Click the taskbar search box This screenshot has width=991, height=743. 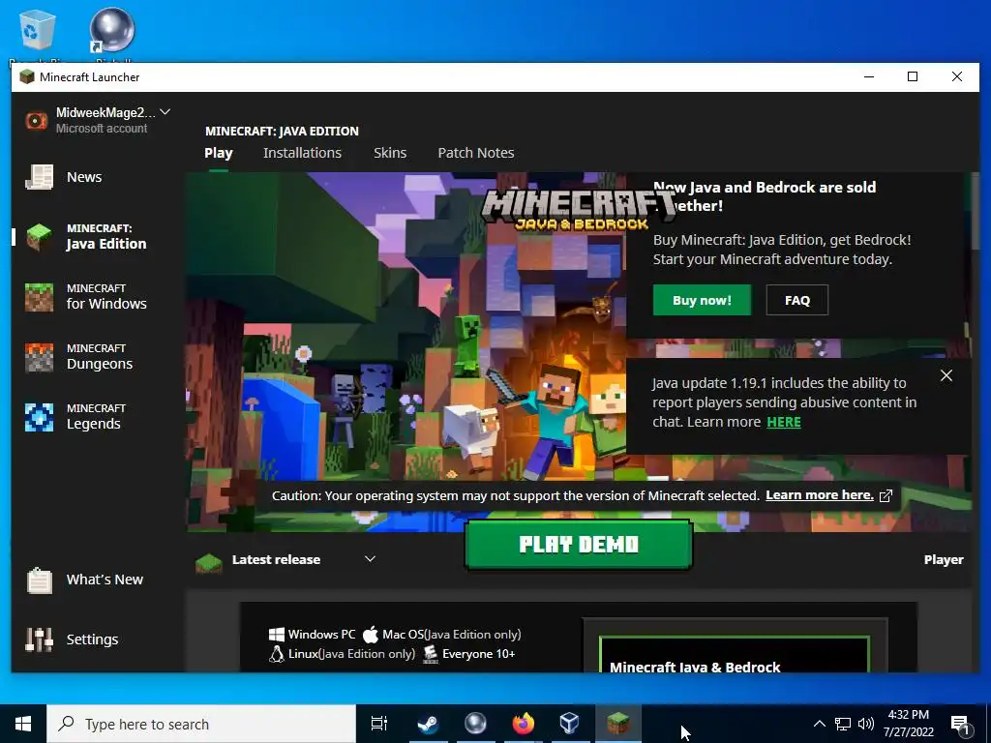pyautogui.click(x=201, y=724)
